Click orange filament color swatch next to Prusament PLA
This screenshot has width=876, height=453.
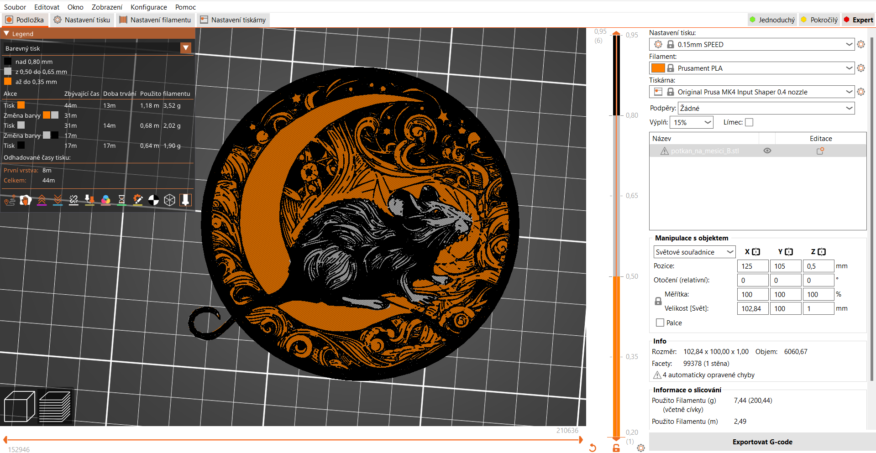point(658,68)
